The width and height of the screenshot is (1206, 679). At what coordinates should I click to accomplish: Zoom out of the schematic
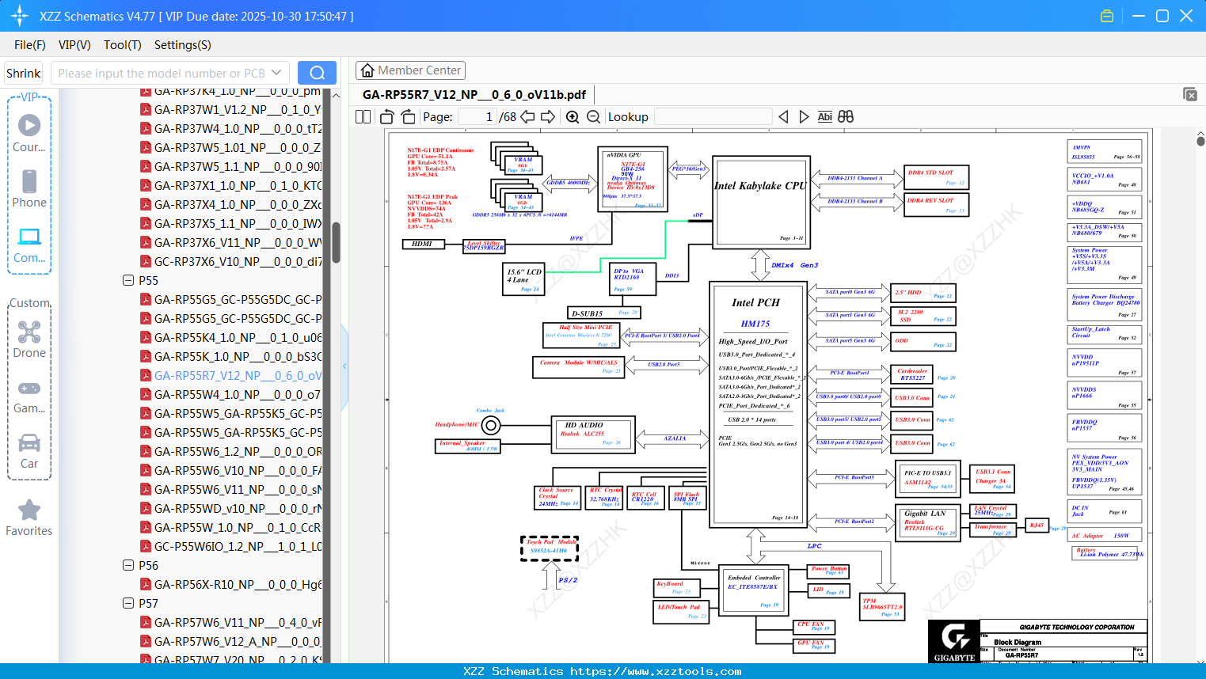click(x=594, y=117)
